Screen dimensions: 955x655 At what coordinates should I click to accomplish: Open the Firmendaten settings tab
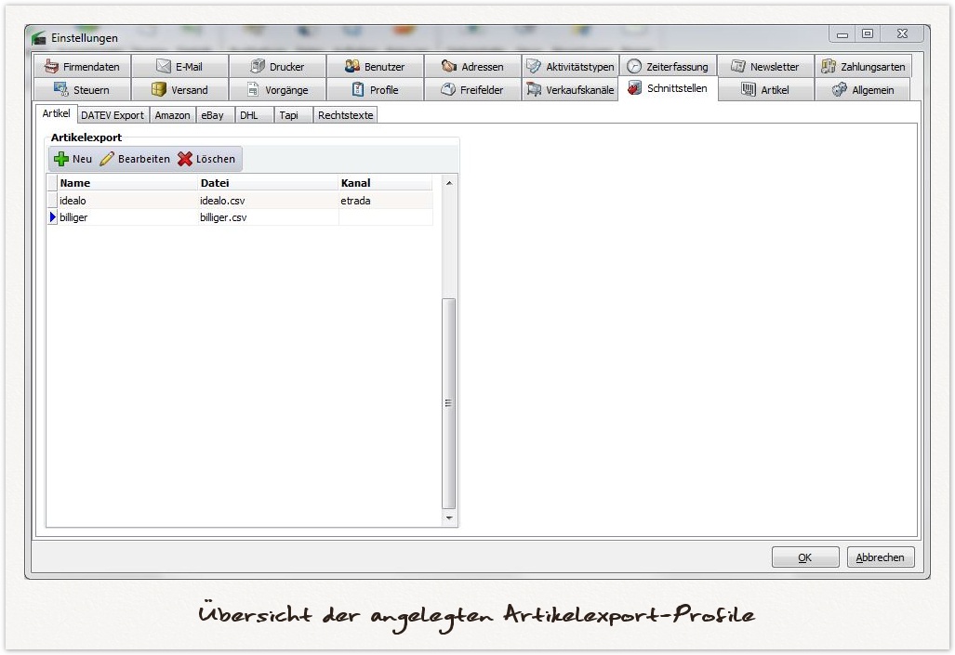pos(82,67)
